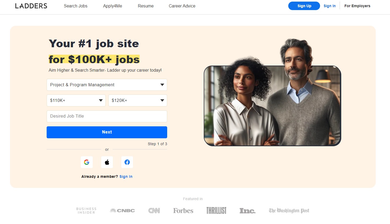Image resolution: width=390 pixels, height=224 pixels.
Task: Click the Desired Job Title field
Action: point(107,116)
